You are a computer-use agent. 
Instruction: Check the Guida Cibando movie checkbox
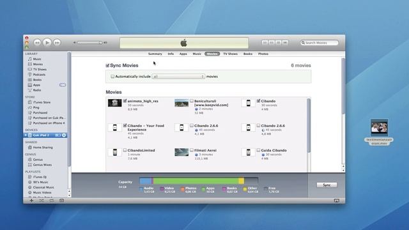pyautogui.click(x=258, y=150)
